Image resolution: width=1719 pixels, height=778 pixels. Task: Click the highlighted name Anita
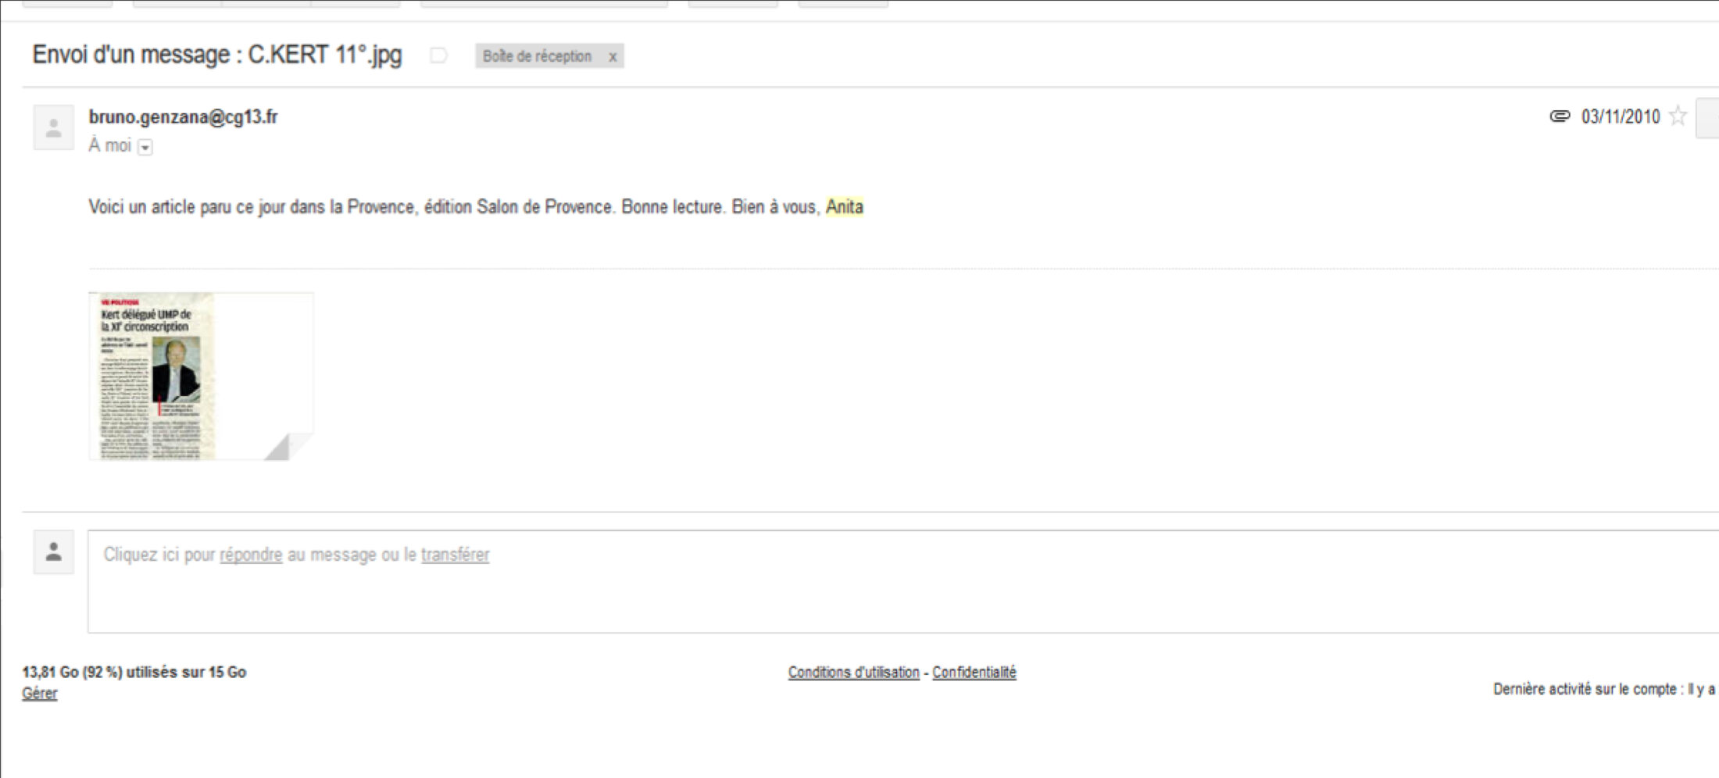pyautogui.click(x=844, y=207)
